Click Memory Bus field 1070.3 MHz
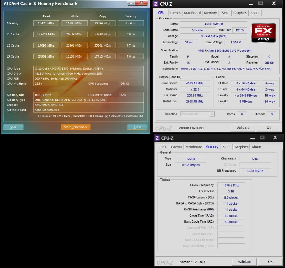Image resolution: width=285 pixels, height=268 pixels. (46, 95)
